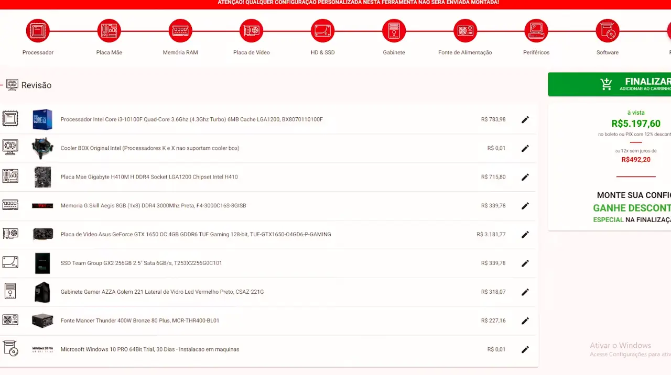Open the Fonte de Alimentação step icon
671x375 pixels.
(x=465, y=31)
